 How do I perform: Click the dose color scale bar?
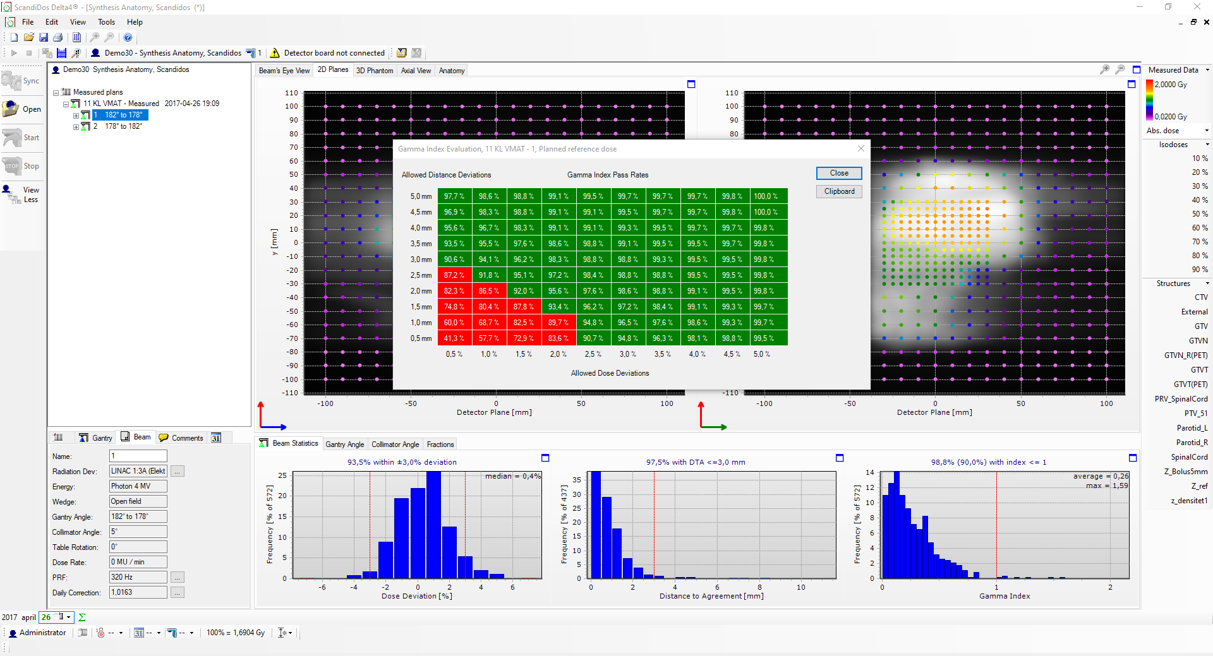click(x=1149, y=100)
